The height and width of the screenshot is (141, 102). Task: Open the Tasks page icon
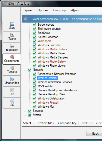pyautogui.click(x=12, y=35)
